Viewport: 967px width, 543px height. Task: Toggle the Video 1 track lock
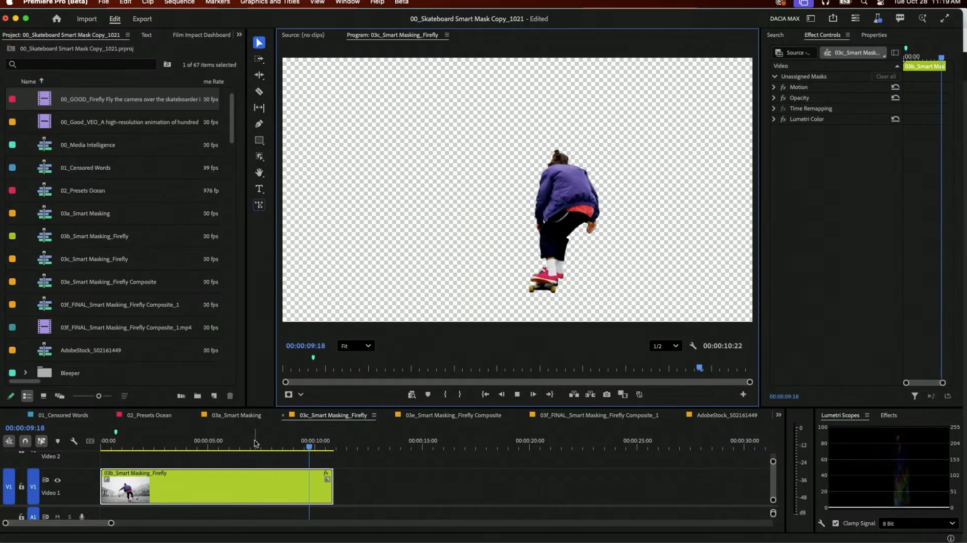[21, 486]
